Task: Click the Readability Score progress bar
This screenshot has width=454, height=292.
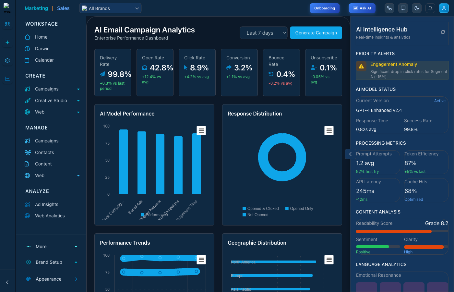Action: [402, 231]
